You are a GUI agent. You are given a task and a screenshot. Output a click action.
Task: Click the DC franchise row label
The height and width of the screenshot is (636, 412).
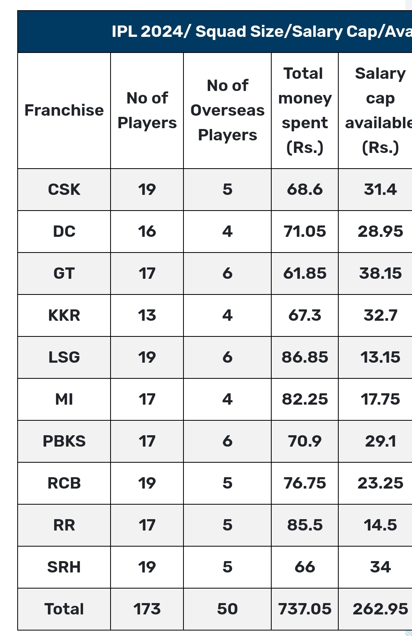point(64,232)
